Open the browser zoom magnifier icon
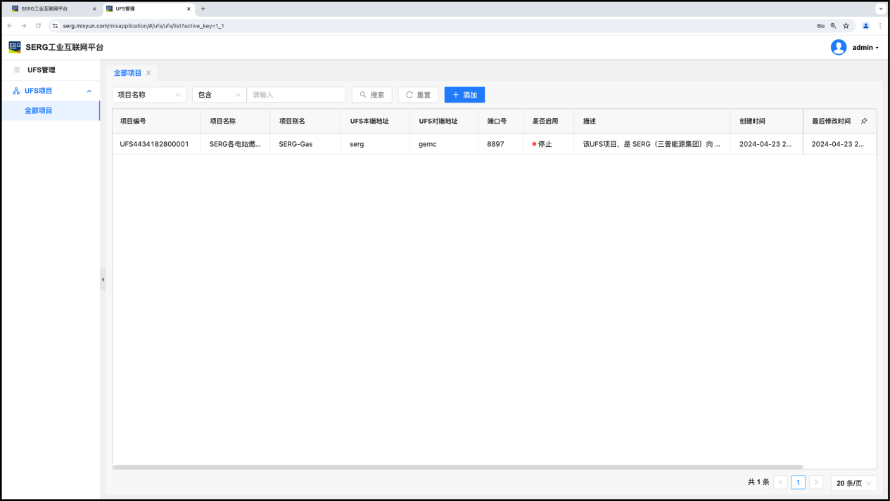 click(833, 26)
